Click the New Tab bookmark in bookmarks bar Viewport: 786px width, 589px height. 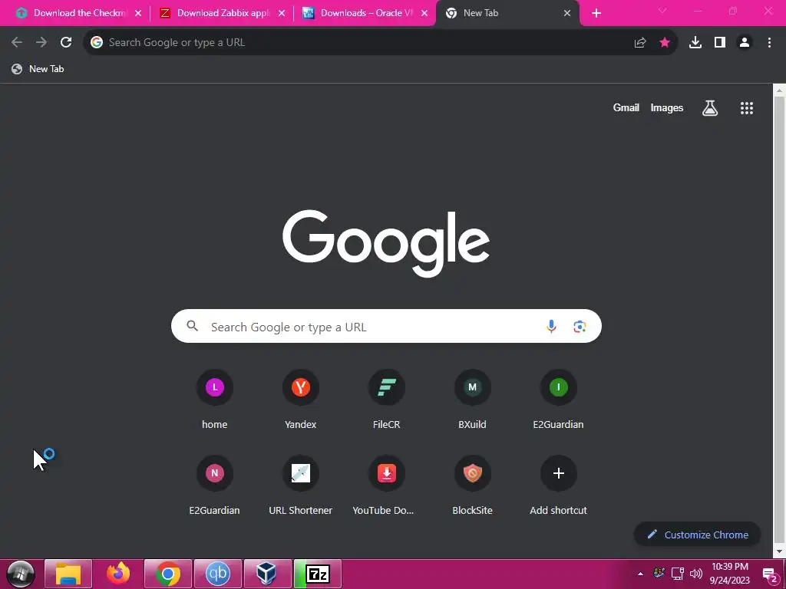tap(38, 69)
